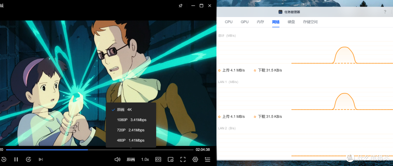
Task: Choose 480P 1.41Mbps quality
Action: tap(131, 140)
